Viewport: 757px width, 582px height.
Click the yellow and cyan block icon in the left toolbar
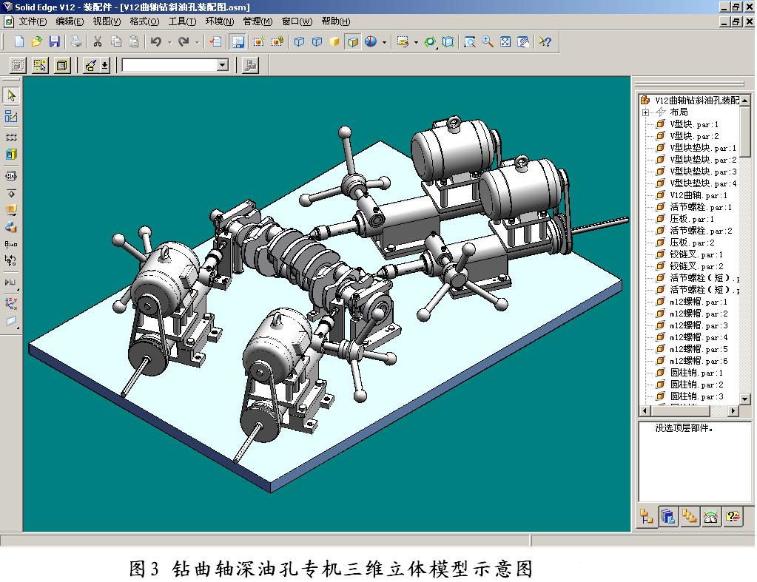click(11, 155)
